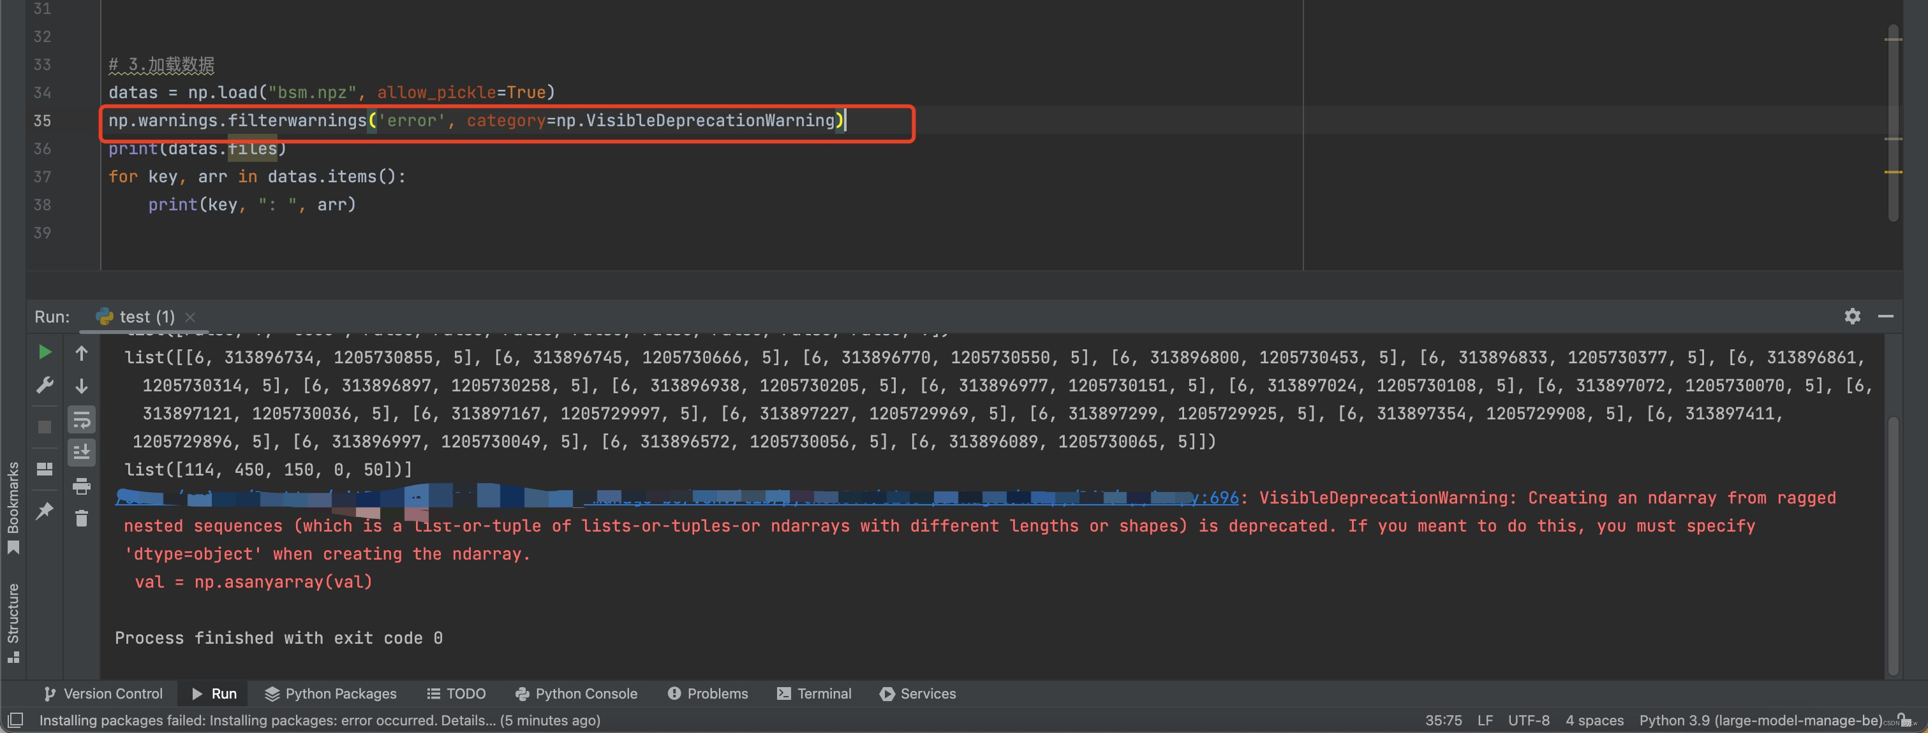Print the console output
Screen dimensions: 1928x733
[x=82, y=486]
